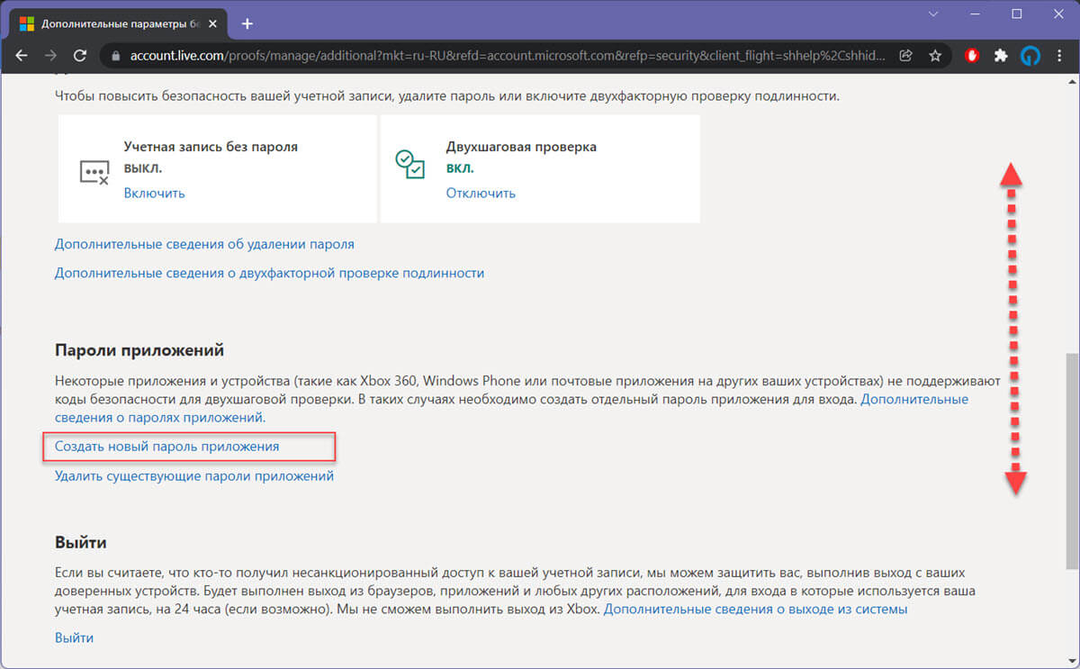
Task: Click the Выйти sign-out link
Action: coord(74,637)
